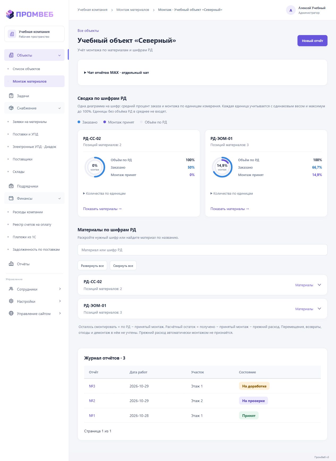Click the Новый отчёт button
Screen dimensions: 336x461
coord(312,41)
